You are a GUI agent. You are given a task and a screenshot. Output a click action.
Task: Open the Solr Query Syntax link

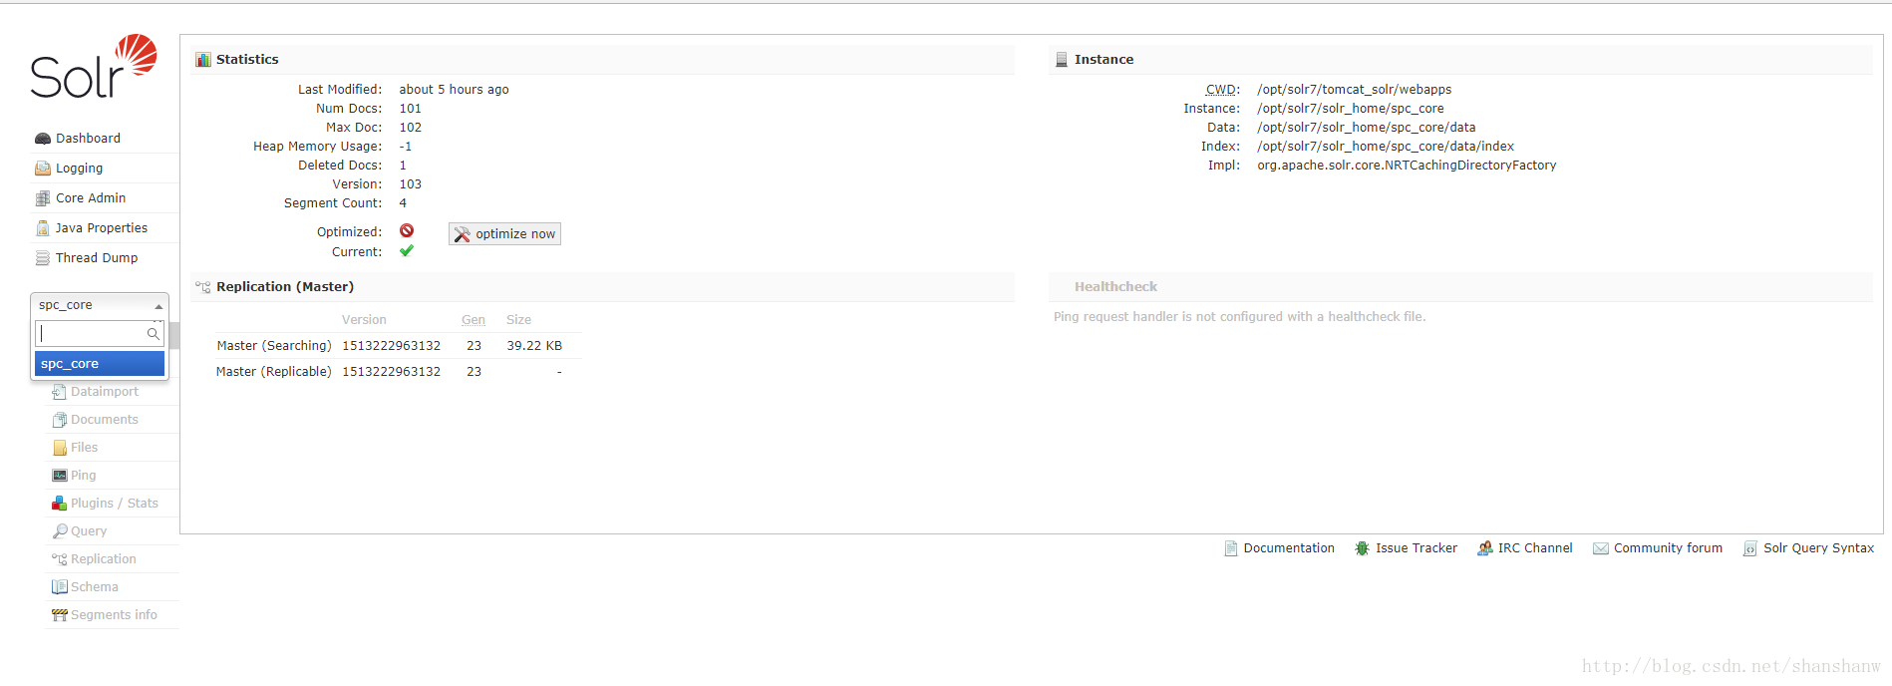1818,548
